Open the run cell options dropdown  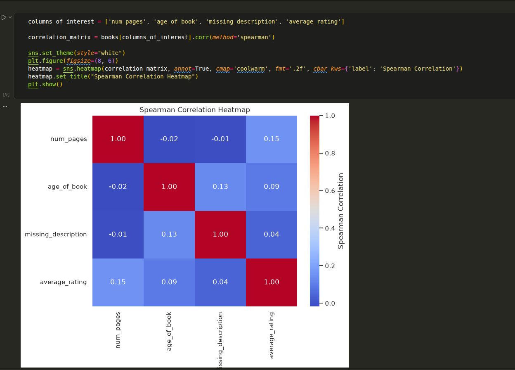(x=10, y=17)
